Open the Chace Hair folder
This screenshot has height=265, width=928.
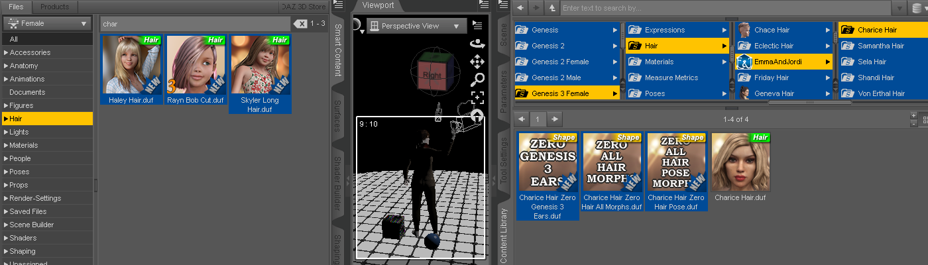tap(784, 30)
